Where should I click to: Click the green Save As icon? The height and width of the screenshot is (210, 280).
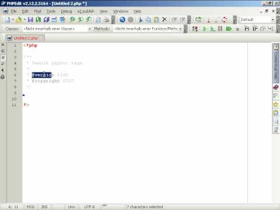click(x=38, y=20)
